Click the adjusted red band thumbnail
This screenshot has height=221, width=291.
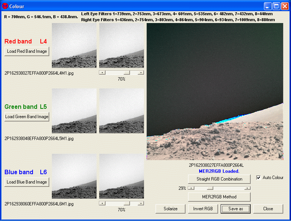(121, 45)
